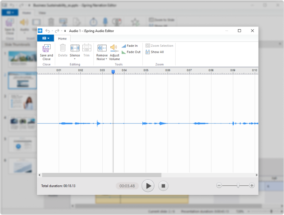Click the 0:05 mark on time ruler

coord(146,70)
